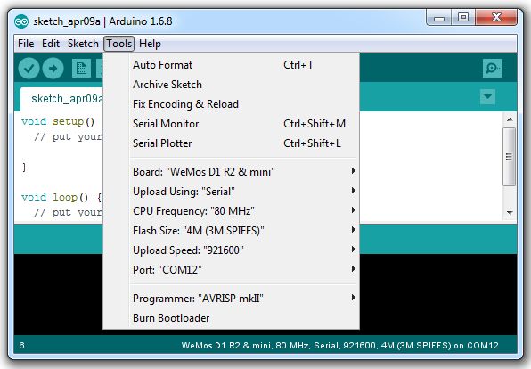Click the editor scrollbar down arrow
531x369 pixels.
pyautogui.click(x=510, y=213)
